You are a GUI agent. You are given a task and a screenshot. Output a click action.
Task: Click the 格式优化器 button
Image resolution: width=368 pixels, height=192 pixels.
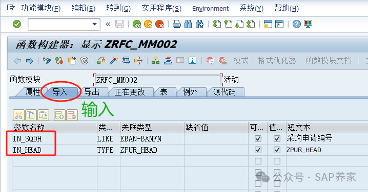pyautogui.click(x=277, y=61)
